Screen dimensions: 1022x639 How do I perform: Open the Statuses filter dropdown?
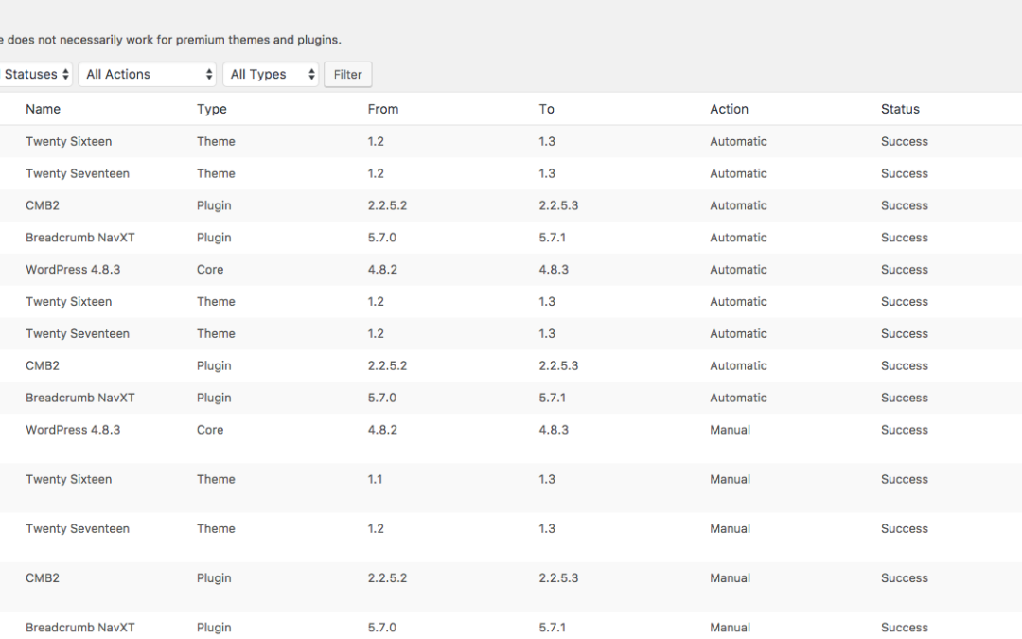pyautogui.click(x=35, y=75)
